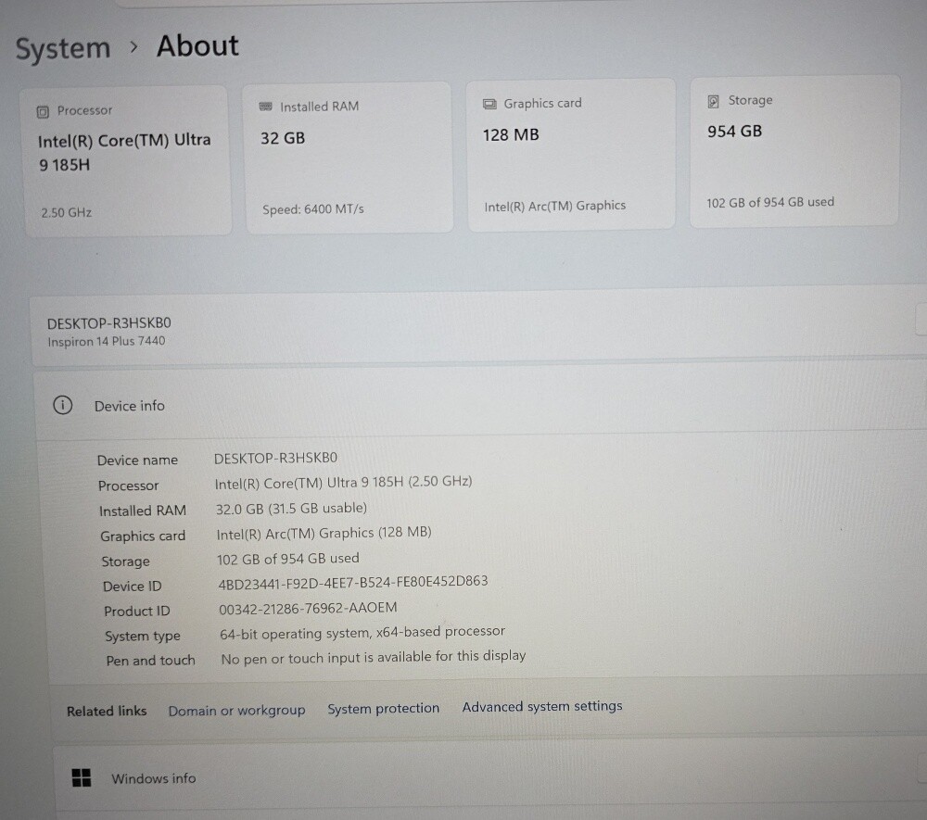927x820 pixels.
Task: Open System protection link
Action: click(383, 708)
